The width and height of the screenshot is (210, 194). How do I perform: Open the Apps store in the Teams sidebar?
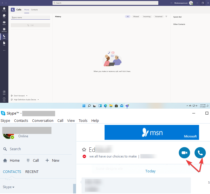coord(4,92)
